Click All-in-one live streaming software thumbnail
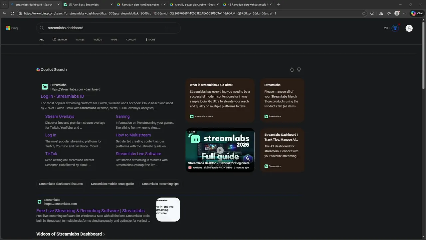Viewport: 426px width, 240px height. [168, 209]
